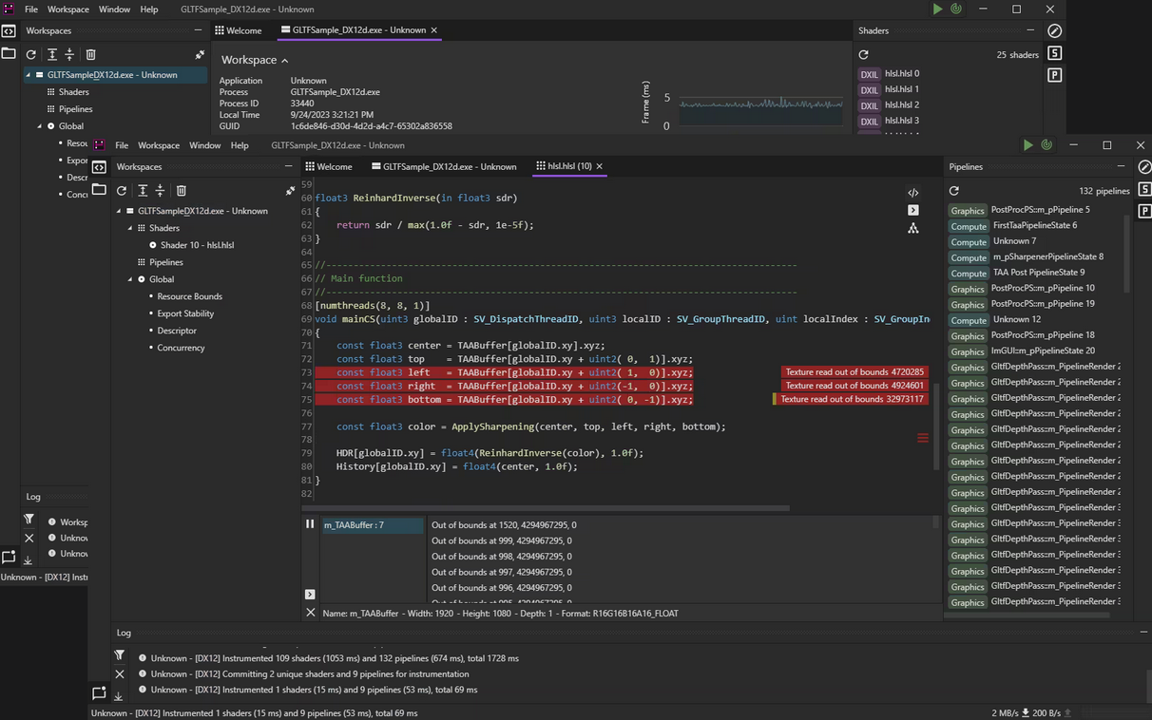Viewport: 1152px width, 720px height.
Task: Collapse the Global node above Resource Bounds
Action: [x=130, y=279]
